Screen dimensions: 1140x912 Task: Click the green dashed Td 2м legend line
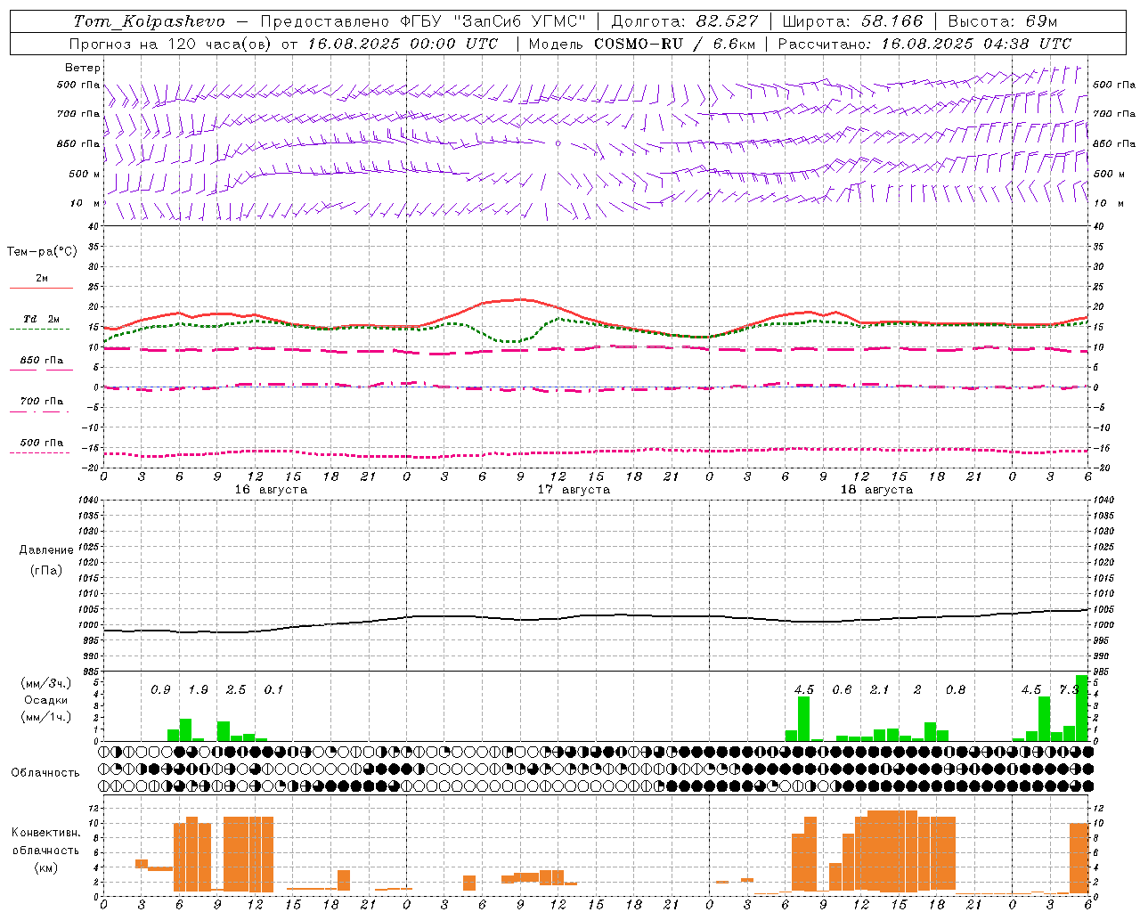tap(39, 330)
